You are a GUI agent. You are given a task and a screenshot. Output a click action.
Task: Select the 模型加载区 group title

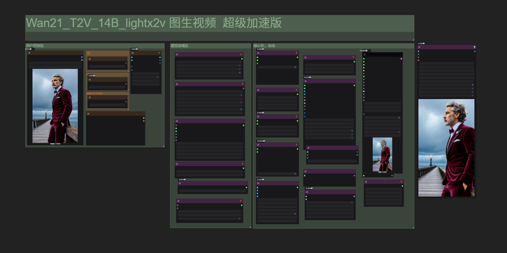179,46
